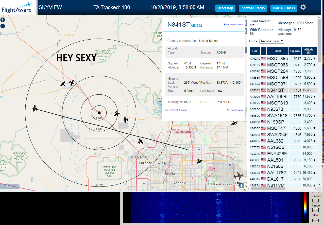
Task: Open the Units dropdown showing Aeronautical
Action: pos(272,41)
